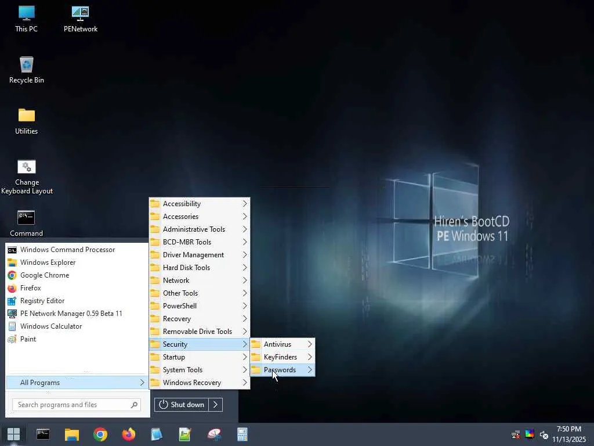Open the Antivirus submenu
Screen dimensions: 594x446
click(282, 344)
